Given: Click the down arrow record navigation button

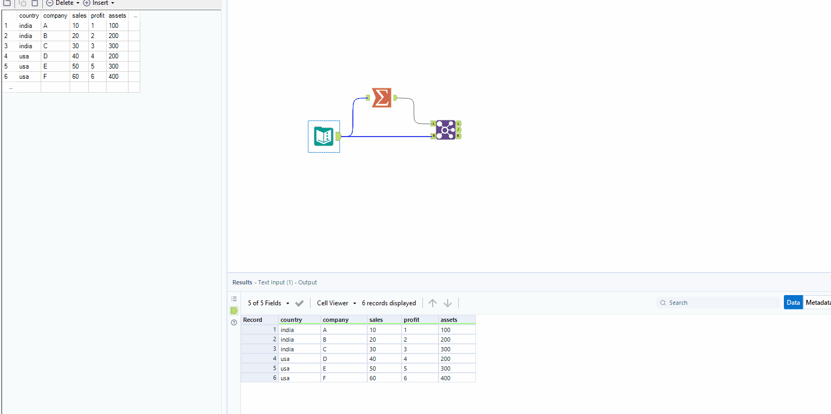Looking at the screenshot, I should click(x=448, y=303).
